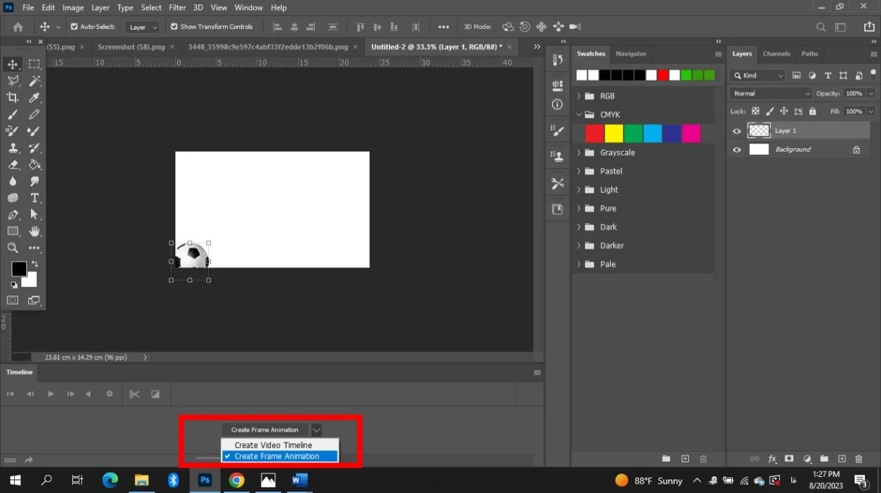Click Create new layer icon
The image size is (881, 493).
(x=842, y=459)
